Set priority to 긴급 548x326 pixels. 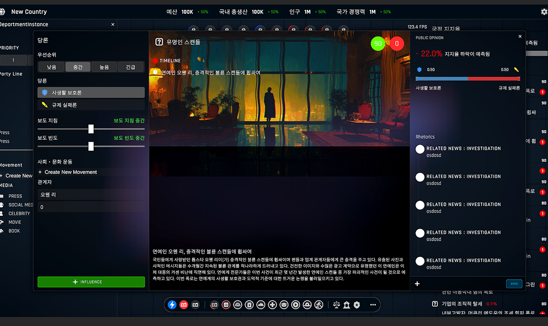(x=131, y=67)
